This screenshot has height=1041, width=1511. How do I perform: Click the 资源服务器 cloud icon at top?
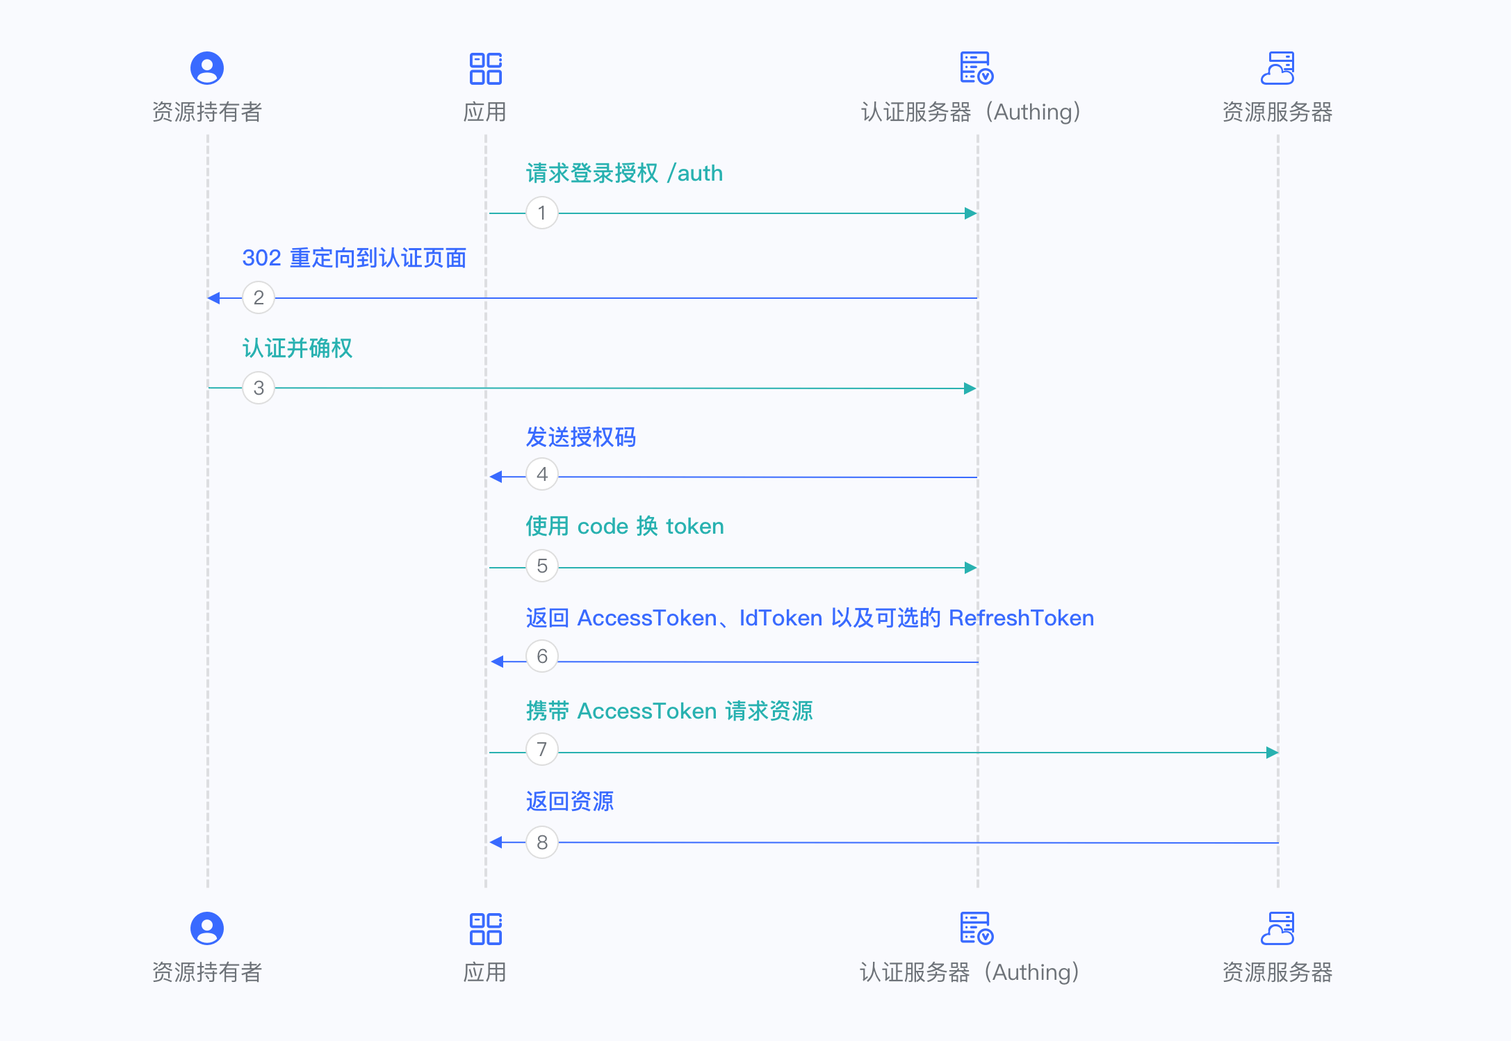pos(1278,67)
